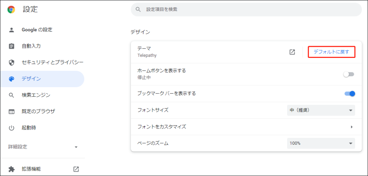Click the Chrome logo icon
This screenshot has height=176, width=368.
[11, 10]
